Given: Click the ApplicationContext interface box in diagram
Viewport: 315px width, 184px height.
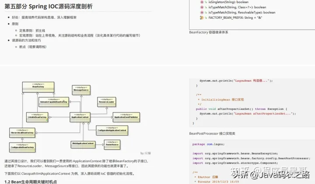Looking at the screenshot, I should [80, 117].
